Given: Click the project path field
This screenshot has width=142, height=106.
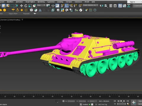Looking at the screenshot, I should click(138, 6).
